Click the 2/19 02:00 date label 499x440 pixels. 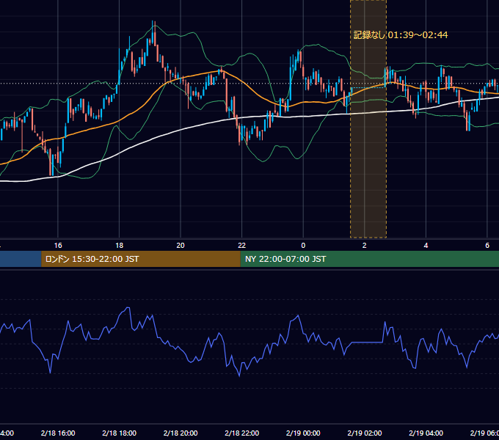click(365, 433)
